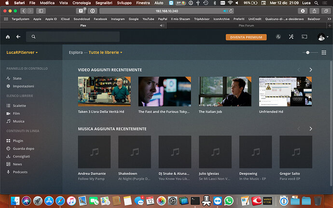Image resolution: width=333 pixels, height=208 pixels.
Task: Open the activity monitor icon
Action: coord(278,37)
